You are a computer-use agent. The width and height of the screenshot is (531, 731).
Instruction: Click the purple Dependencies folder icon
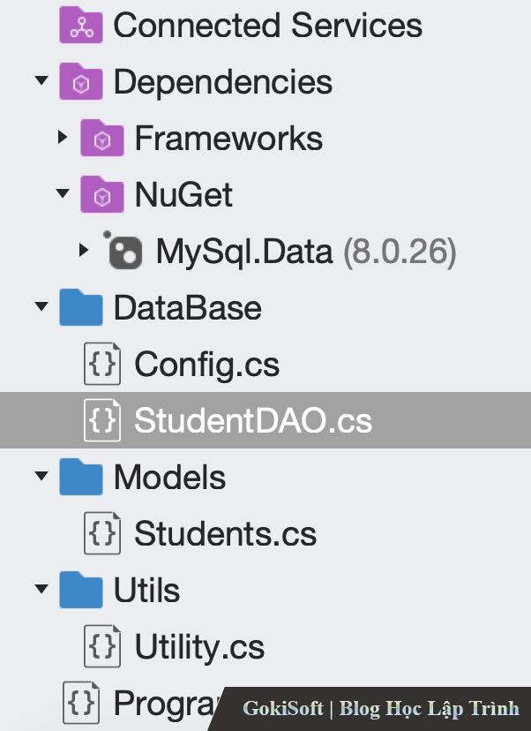point(80,82)
